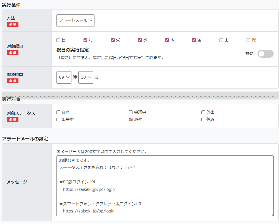Screen dimensions: 280x224
Task: Check the 在席 status checkbox
Action: pyautogui.click(x=58, y=112)
